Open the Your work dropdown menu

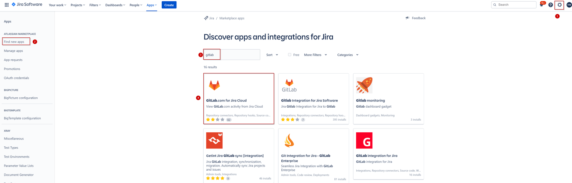click(57, 5)
